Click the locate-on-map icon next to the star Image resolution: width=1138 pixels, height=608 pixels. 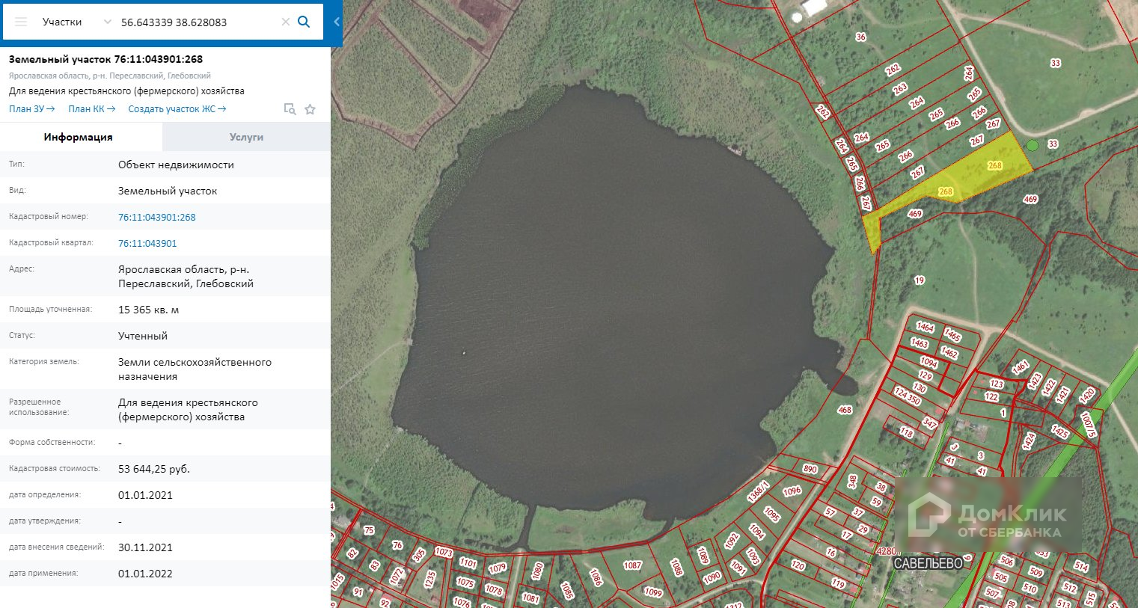tap(290, 109)
